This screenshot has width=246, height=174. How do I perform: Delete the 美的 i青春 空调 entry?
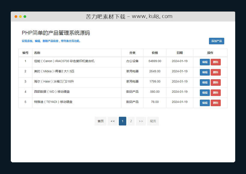(x=216, y=72)
